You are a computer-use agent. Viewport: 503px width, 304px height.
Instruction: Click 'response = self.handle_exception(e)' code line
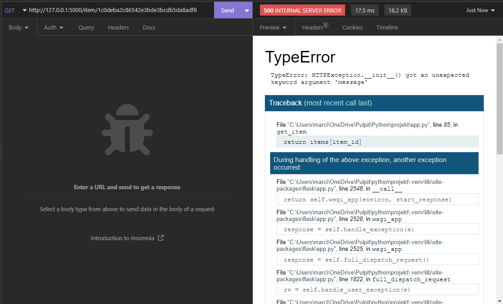tap(378, 229)
